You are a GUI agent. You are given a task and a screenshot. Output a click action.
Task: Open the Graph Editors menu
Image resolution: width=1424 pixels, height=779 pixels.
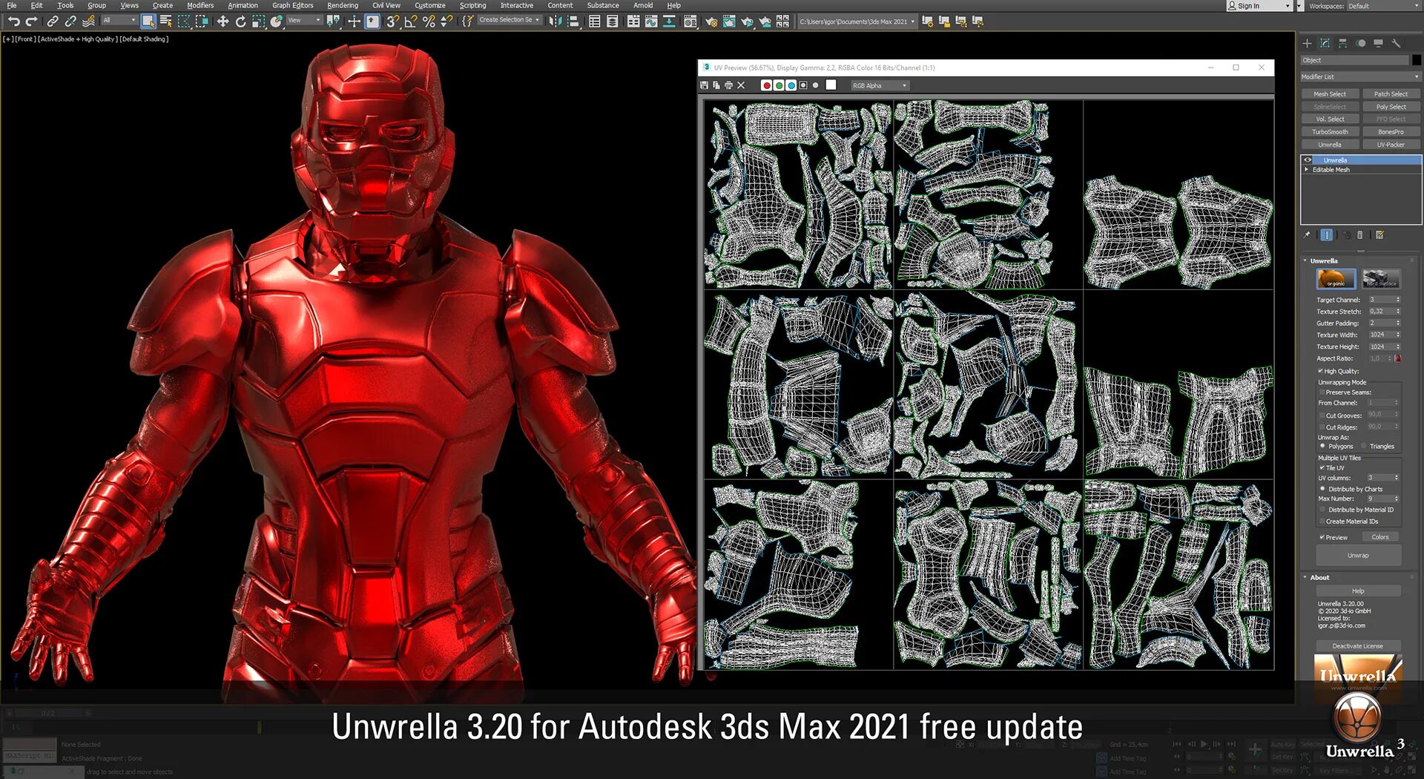coord(293,5)
